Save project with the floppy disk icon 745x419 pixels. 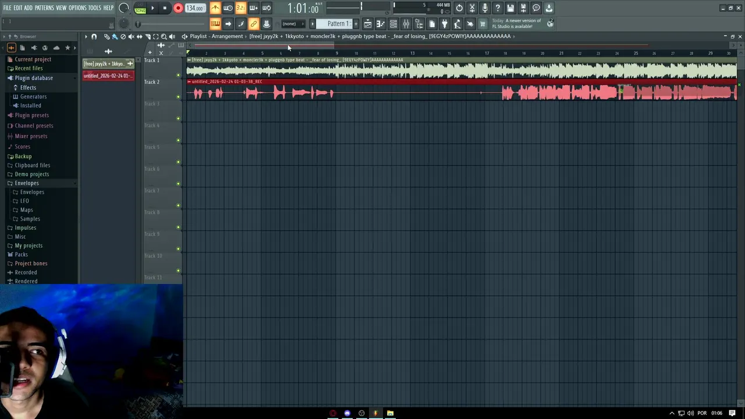[x=510, y=8]
